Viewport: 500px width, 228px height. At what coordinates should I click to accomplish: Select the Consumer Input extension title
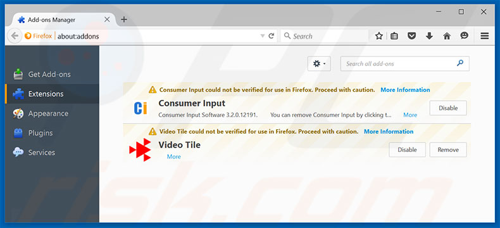(x=192, y=103)
